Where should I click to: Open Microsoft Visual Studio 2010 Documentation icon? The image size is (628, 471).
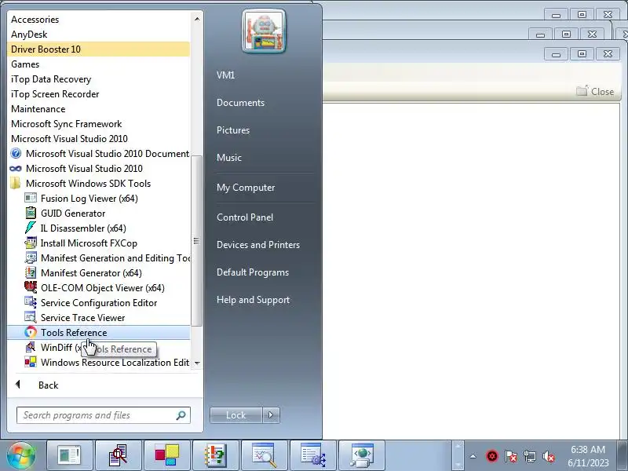coord(16,153)
